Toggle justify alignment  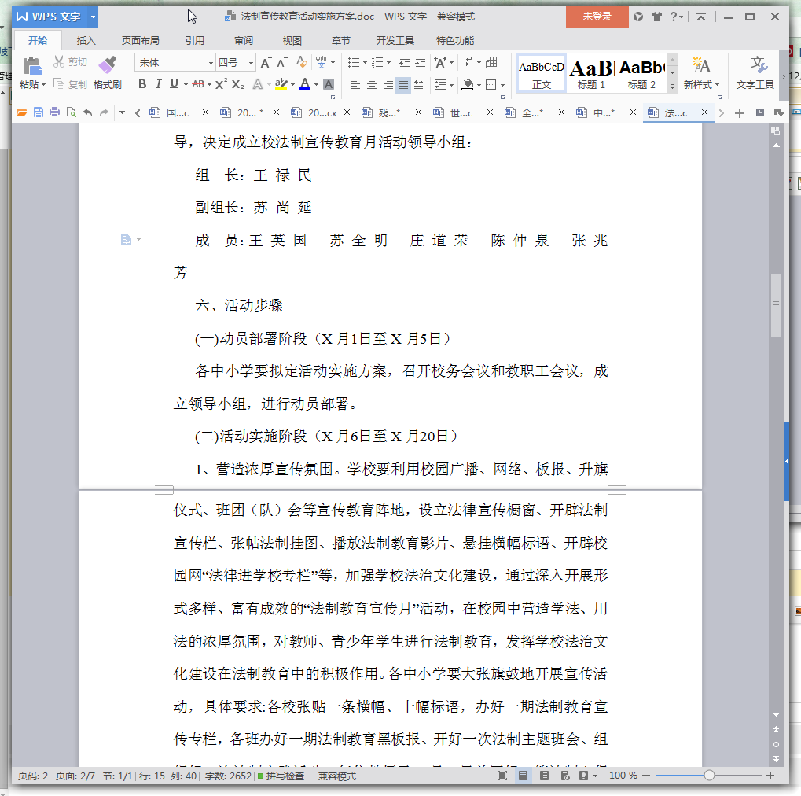[403, 84]
